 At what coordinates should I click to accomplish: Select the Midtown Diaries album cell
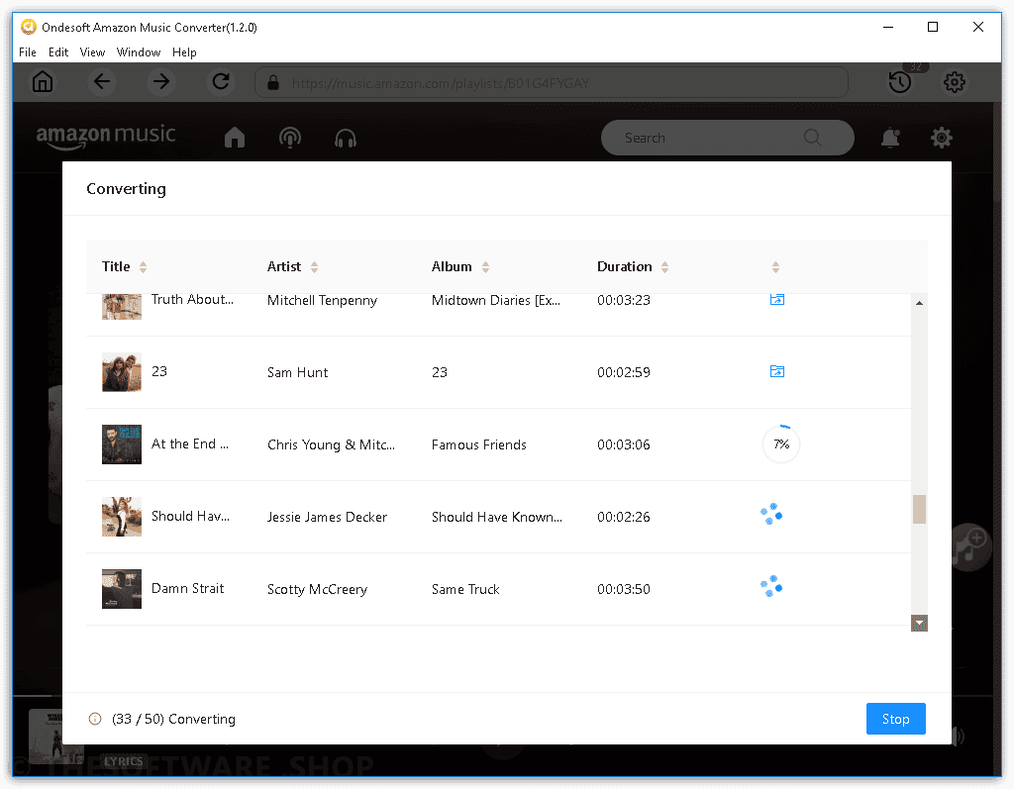(496, 300)
